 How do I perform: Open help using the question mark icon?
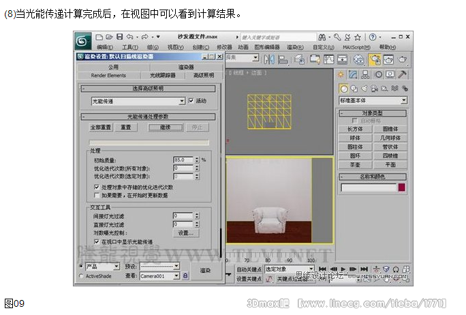tap(373, 37)
